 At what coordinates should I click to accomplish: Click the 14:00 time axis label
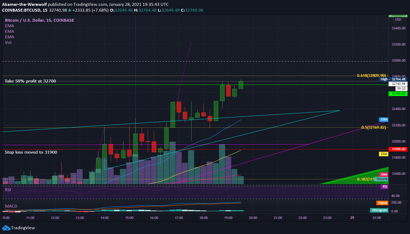point(105,218)
